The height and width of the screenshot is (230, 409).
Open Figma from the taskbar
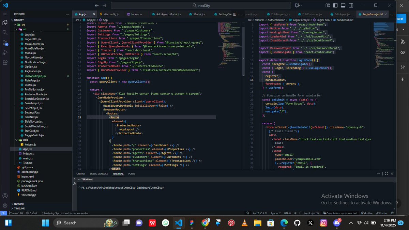click(192, 223)
